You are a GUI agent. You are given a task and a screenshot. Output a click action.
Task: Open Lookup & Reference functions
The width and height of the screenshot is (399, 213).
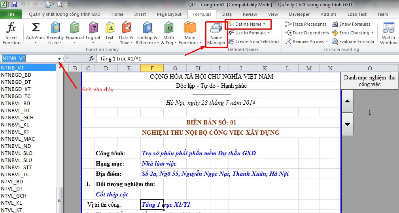[x=147, y=33]
